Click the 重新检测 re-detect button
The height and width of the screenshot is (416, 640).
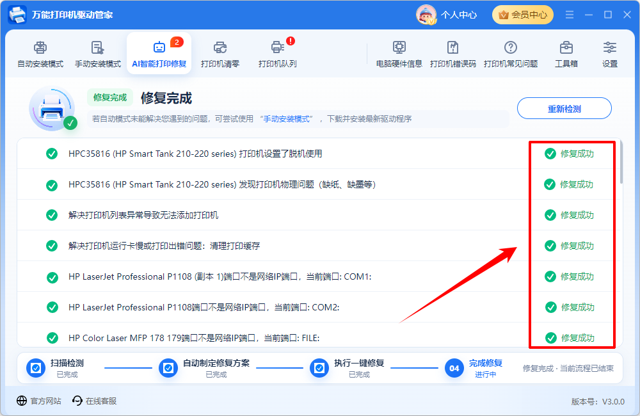click(x=564, y=109)
